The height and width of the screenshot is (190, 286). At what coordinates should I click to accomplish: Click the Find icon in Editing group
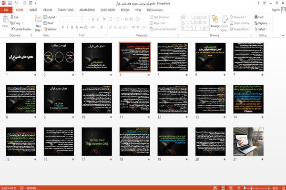pos(256,17)
